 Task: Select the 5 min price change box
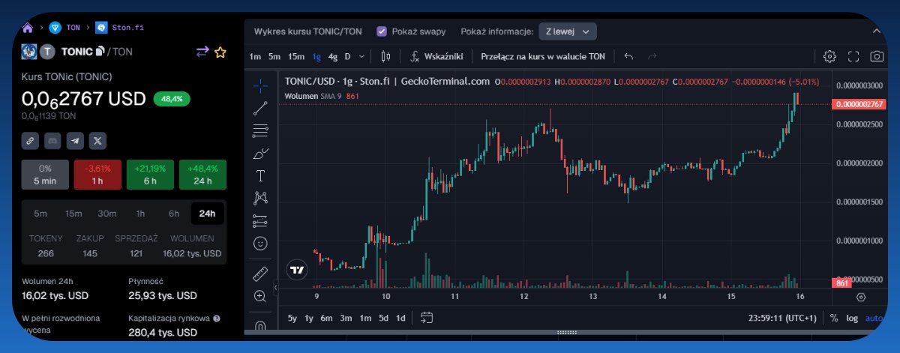tap(45, 175)
